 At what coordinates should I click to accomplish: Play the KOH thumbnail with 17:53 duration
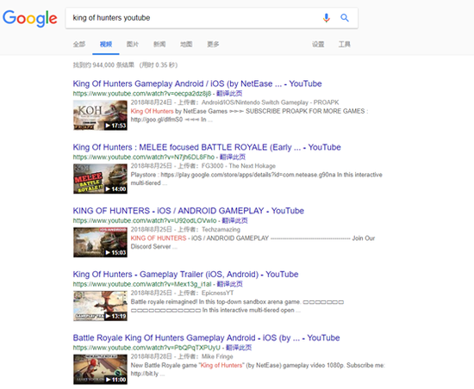[100, 115]
